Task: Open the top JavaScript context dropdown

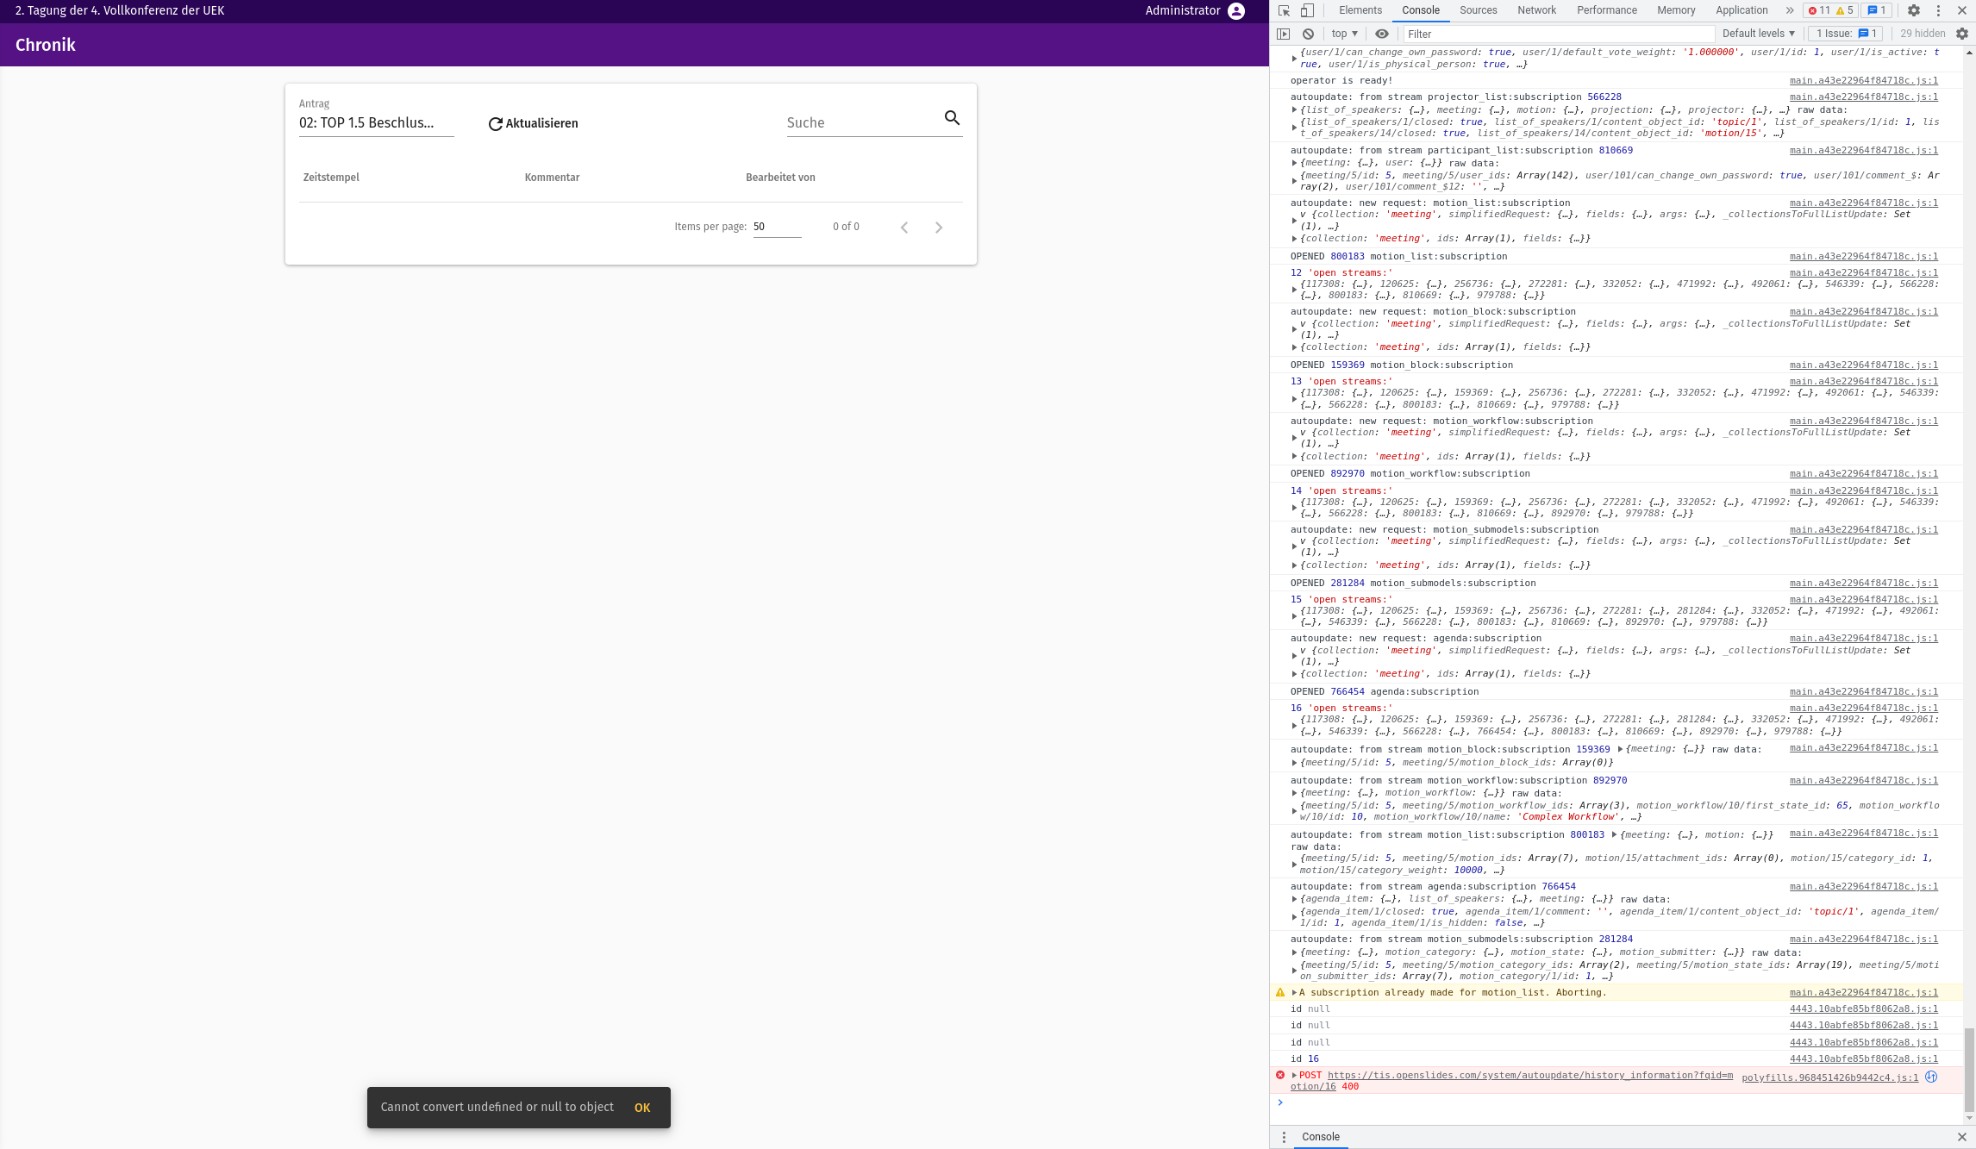Action: pyautogui.click(x=1344, y=34)
